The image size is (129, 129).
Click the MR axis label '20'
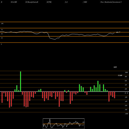126,89
